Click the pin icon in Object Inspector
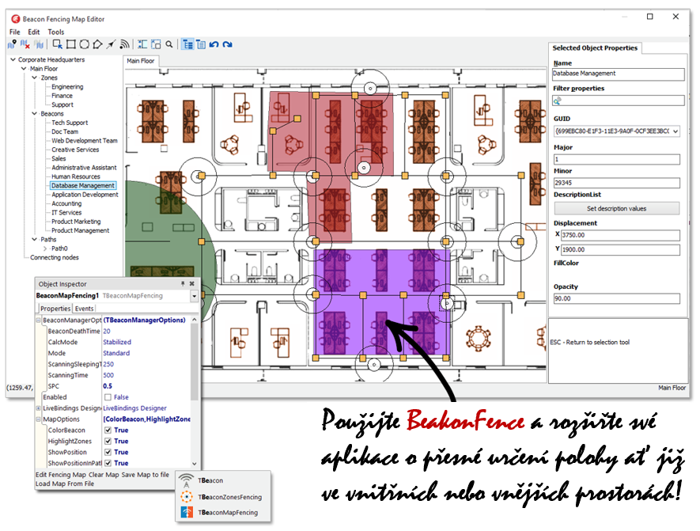Image resolution: width=700 pixels, height=531 pixels. click(183, 283)
